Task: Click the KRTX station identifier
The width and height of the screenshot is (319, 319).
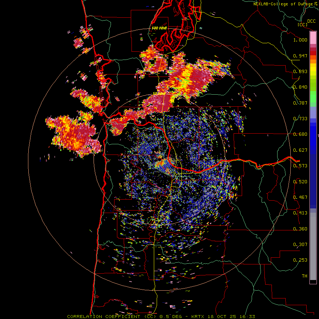Action: tap(198, 317)
